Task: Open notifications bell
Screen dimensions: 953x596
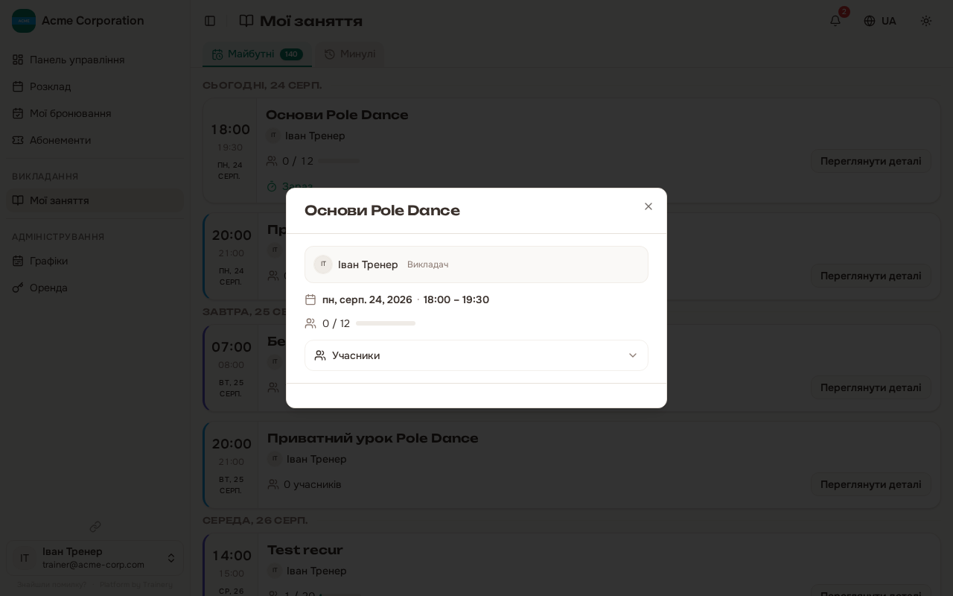Action: coord(835,21)
